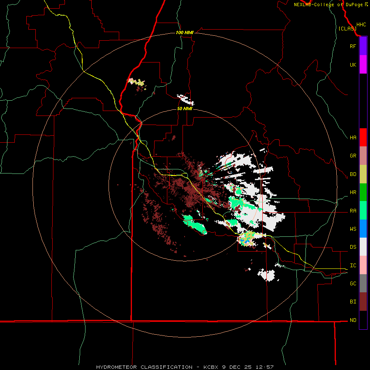This screenshot has height=370, width=370.
Task: Click the "BI" legend label
Action: click(x=353, y=302)
